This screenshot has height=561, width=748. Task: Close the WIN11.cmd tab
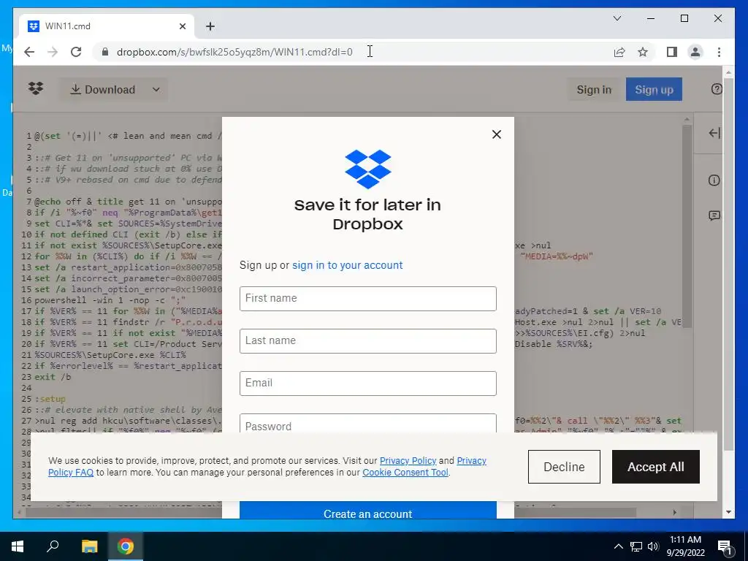182,26
